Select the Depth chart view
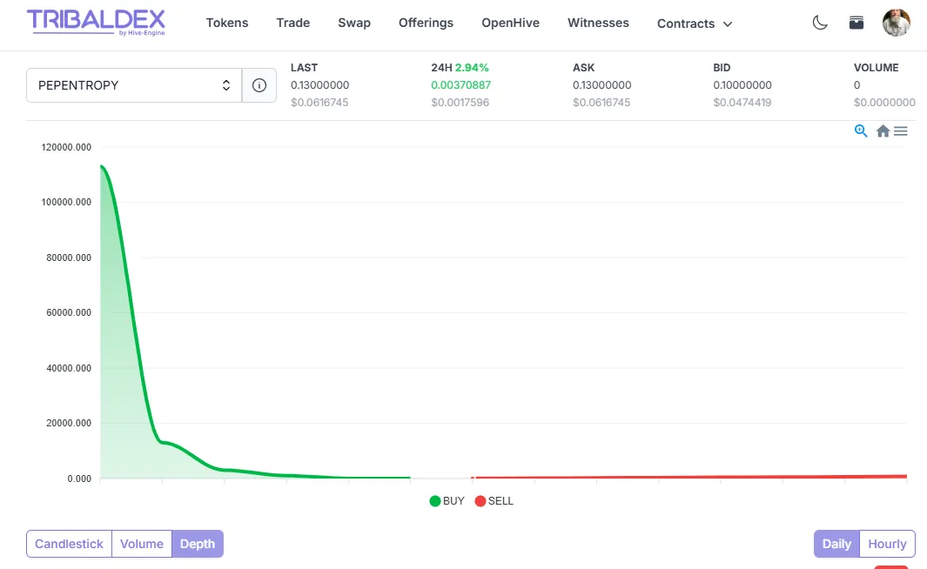Image resolution: width=927 pixels, height=569 pixels. point(198,544)
